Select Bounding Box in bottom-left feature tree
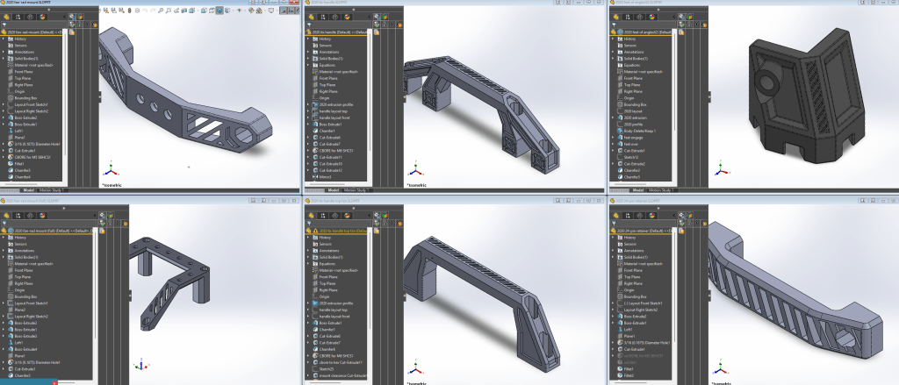Image resolution: width=899 pixels, height=385 pixels. [x=25, y=297]
